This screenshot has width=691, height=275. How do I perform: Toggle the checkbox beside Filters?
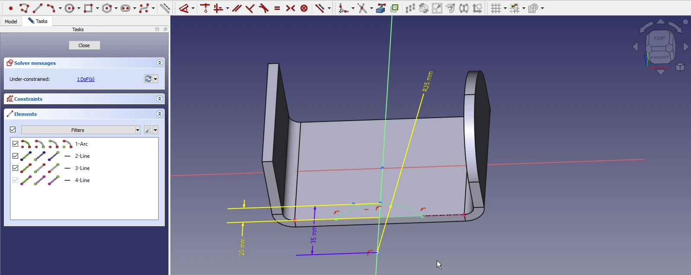tap(13, 130)
